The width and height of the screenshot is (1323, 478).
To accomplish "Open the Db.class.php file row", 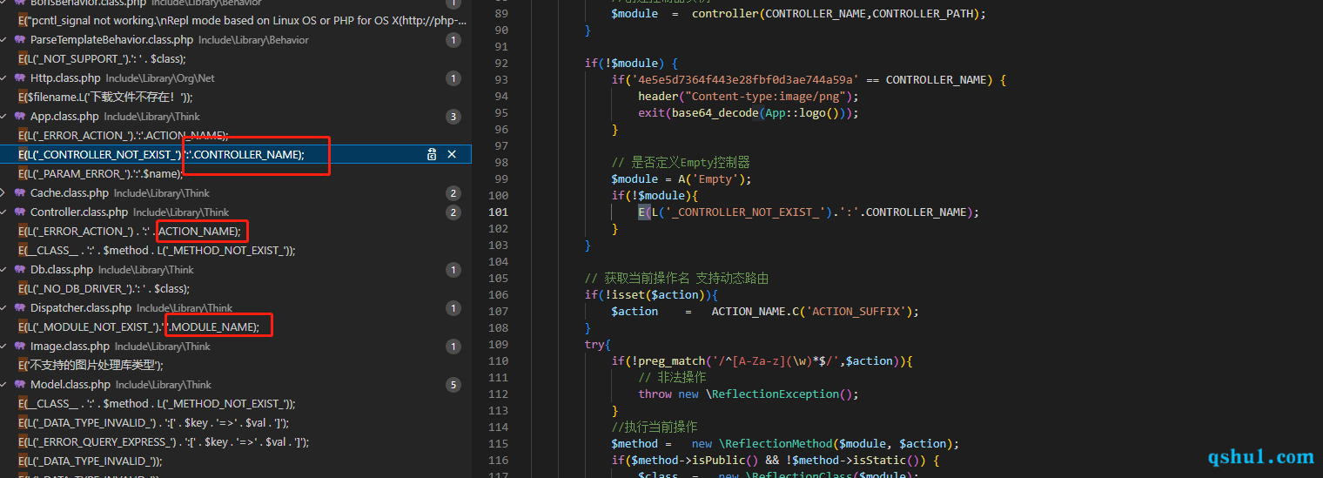I will (x=235, y=270).
